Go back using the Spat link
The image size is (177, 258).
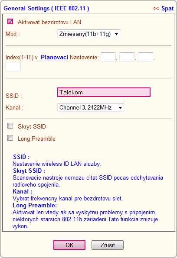tap(167, 8)
